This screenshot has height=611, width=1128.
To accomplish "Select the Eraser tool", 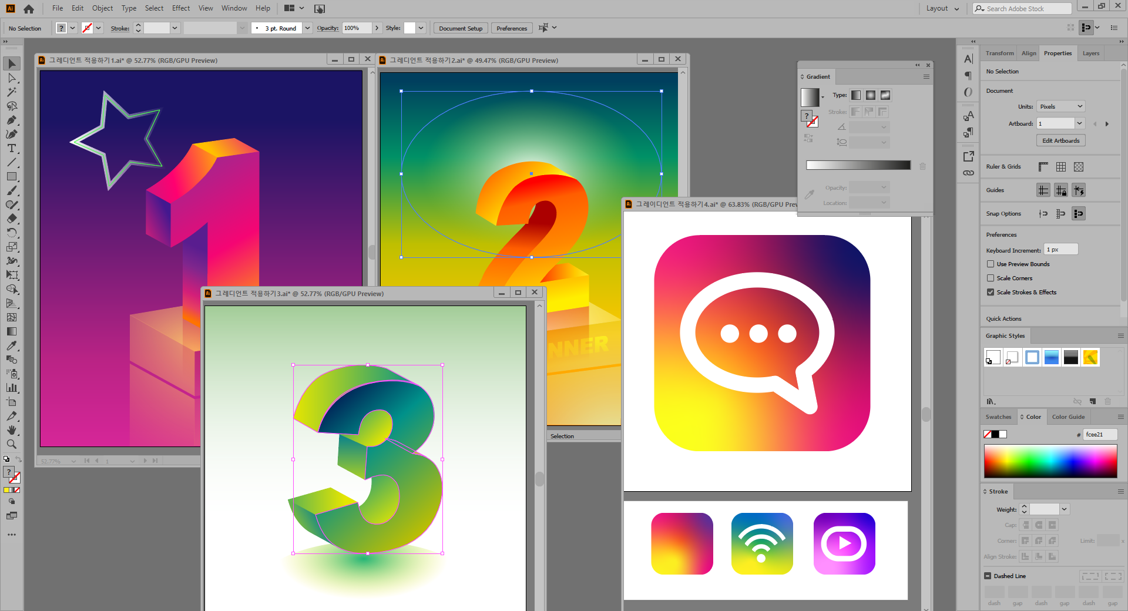I will coord(12,219).
